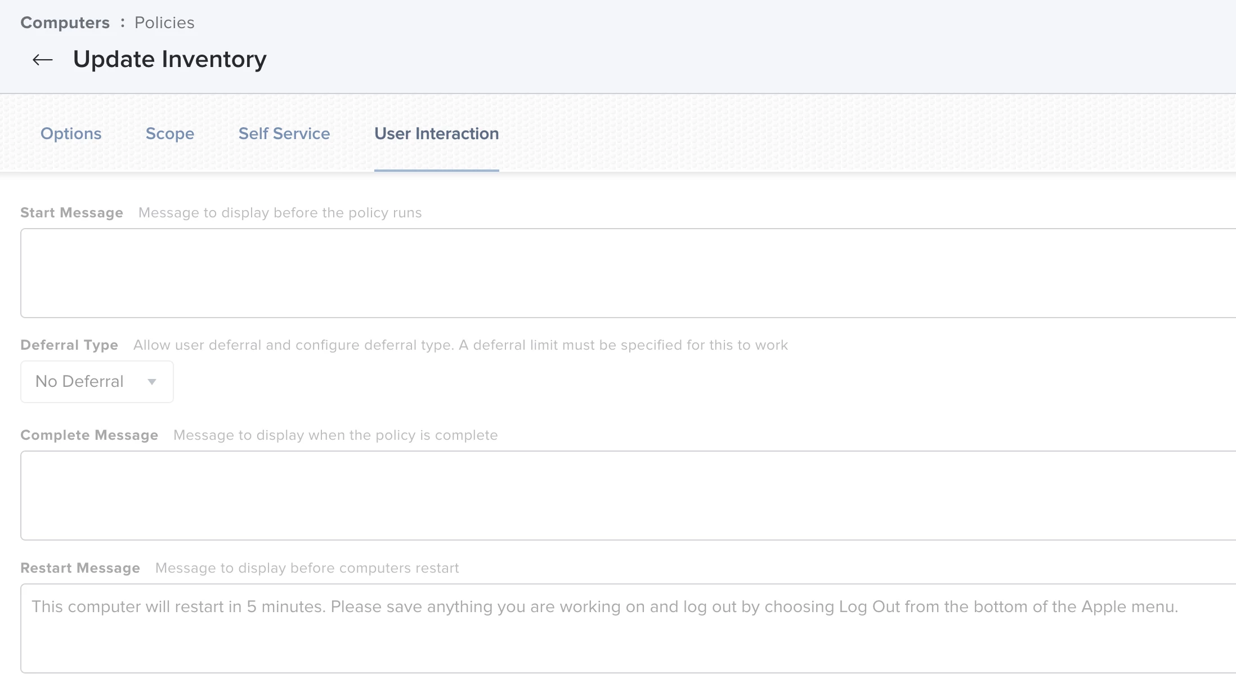
Task: Open the Scope tab
Action: [x=169, y=133]
